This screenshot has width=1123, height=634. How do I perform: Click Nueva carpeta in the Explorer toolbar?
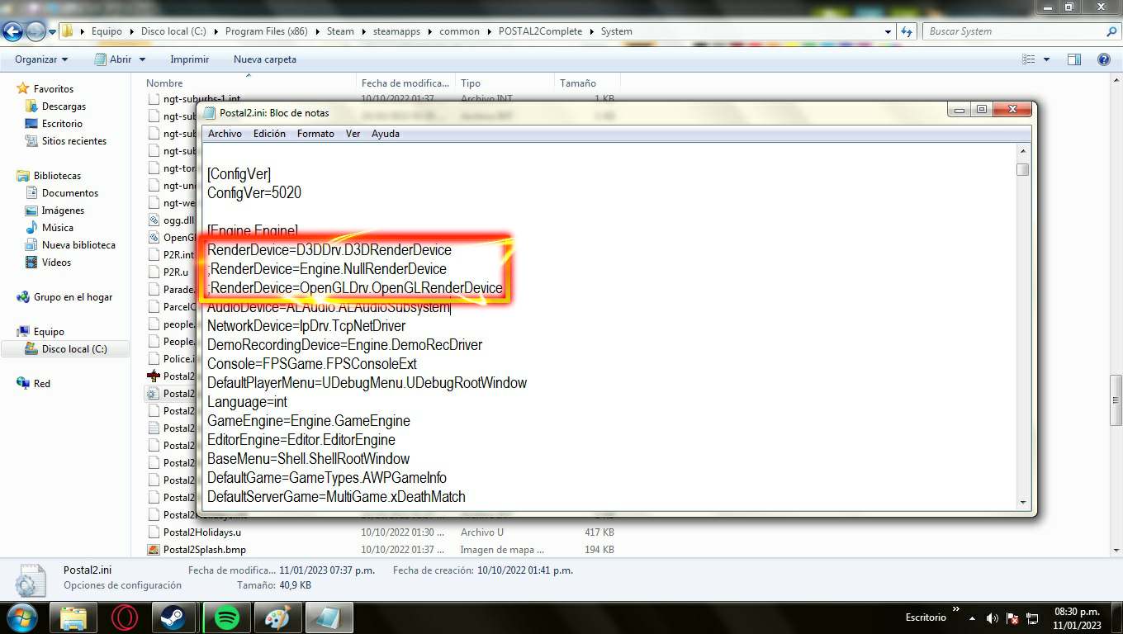(x=265, y=59)
